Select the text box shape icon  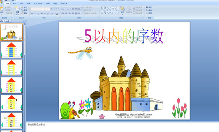102,8
